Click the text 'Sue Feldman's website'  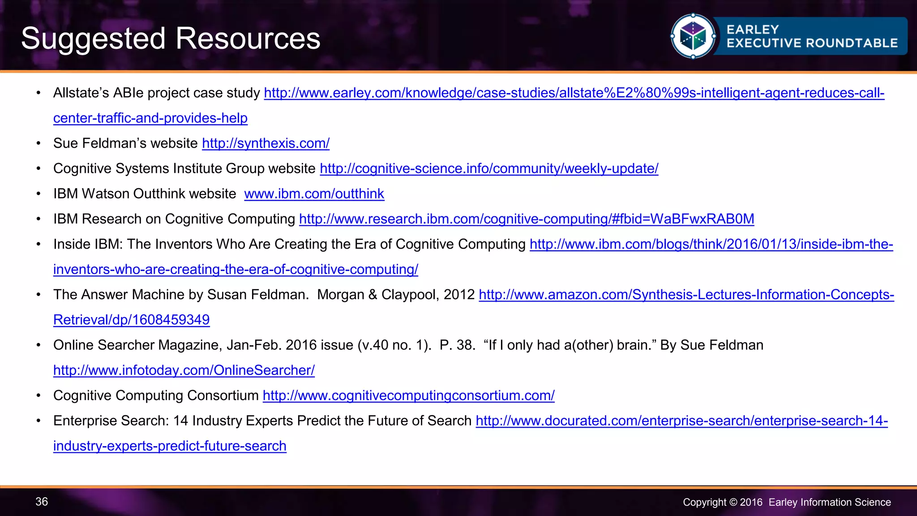tap(125, 143)
